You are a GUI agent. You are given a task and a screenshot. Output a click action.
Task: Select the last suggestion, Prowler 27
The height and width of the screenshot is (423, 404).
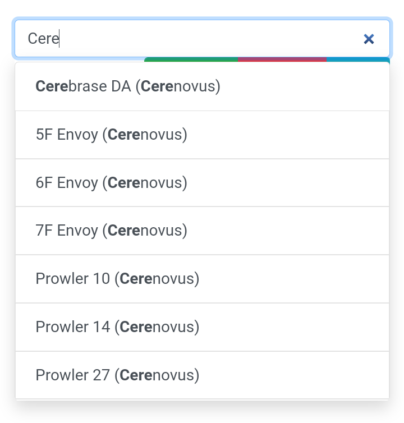tap(202, 375)
